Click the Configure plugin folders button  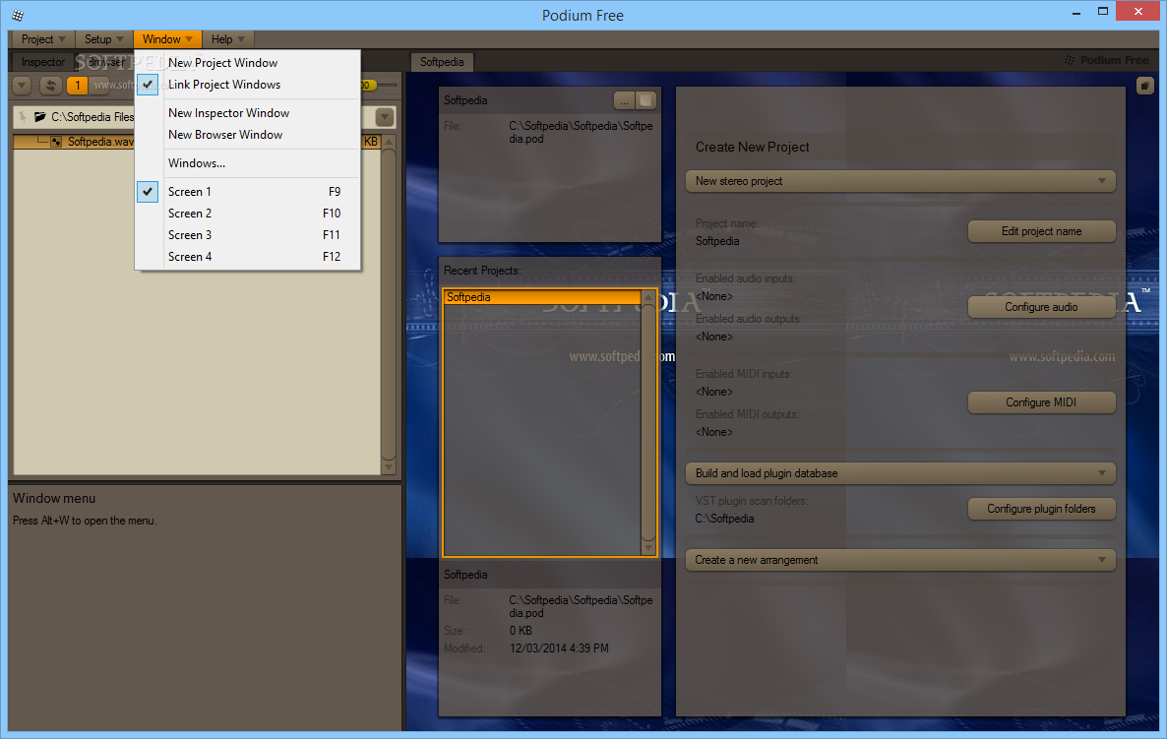click(x=1041, y=509)
